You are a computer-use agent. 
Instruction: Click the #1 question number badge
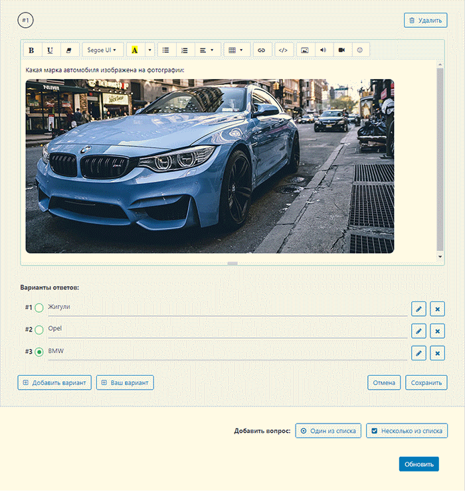click(25, 21)
